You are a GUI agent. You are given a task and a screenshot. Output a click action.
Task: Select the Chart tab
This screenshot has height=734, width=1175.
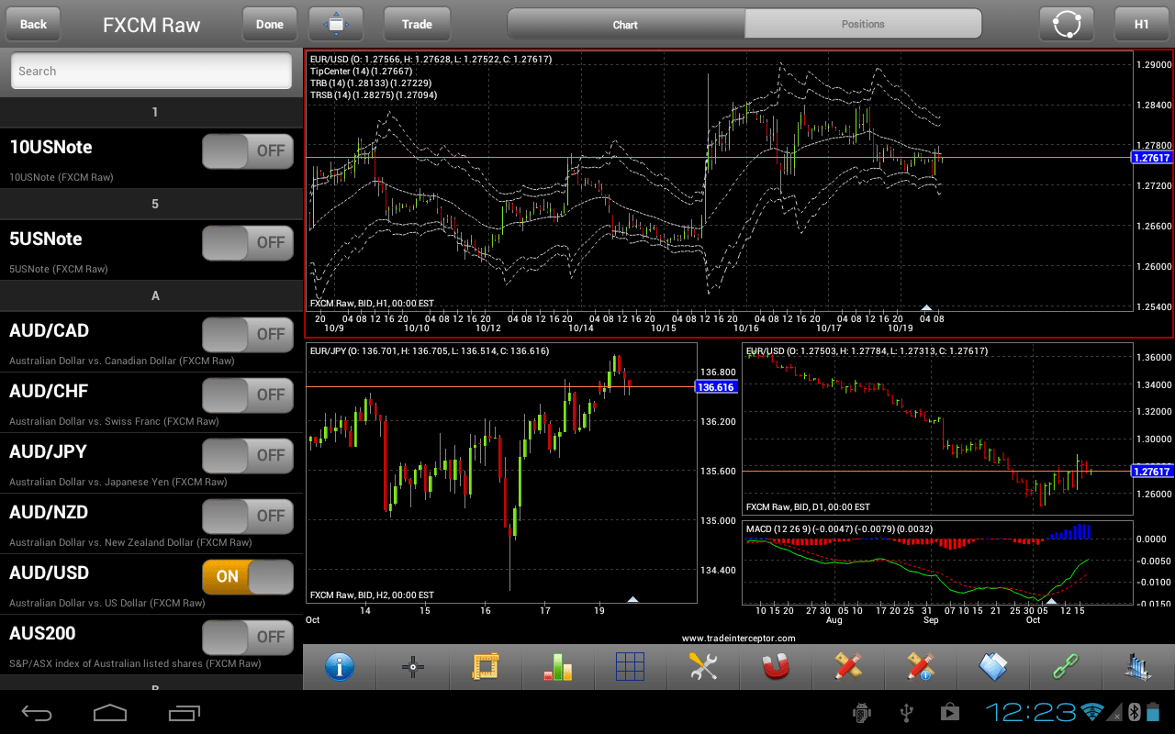coord(625,24)
